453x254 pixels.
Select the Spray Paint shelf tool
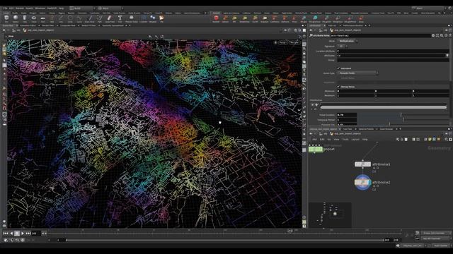point(110,19)
